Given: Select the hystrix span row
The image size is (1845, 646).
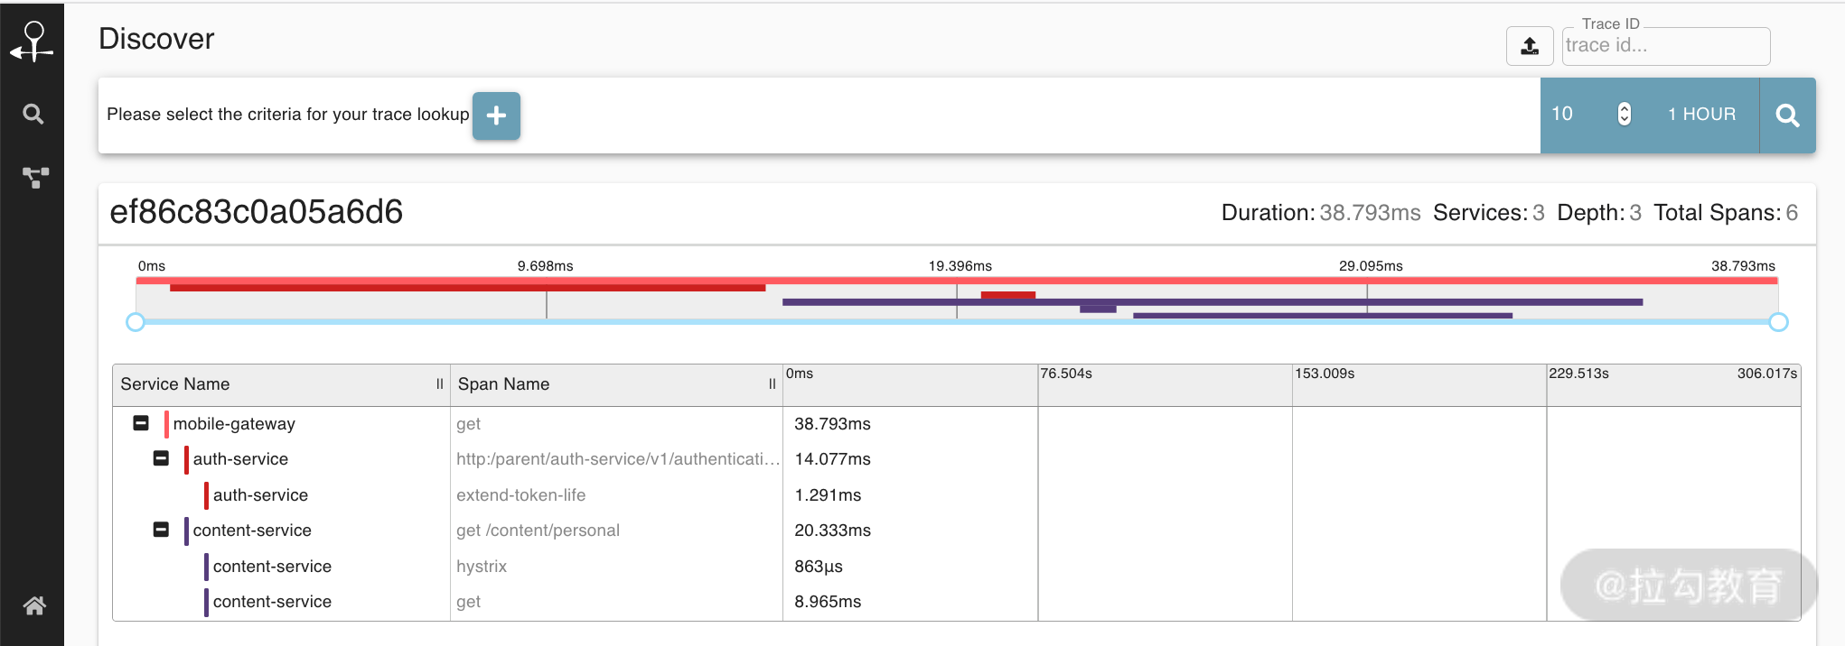Looking at the screenshot, I should 482,567.
